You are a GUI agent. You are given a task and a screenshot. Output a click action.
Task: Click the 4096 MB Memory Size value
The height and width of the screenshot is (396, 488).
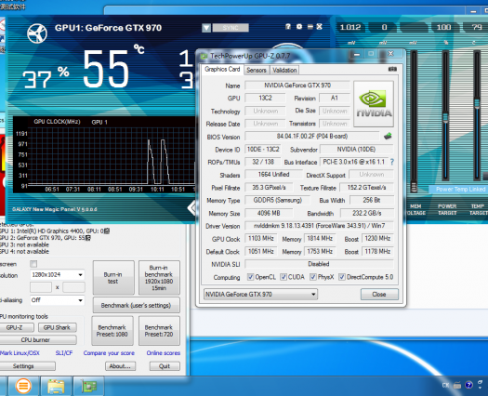pyautogui.click(x=269, y=213)
